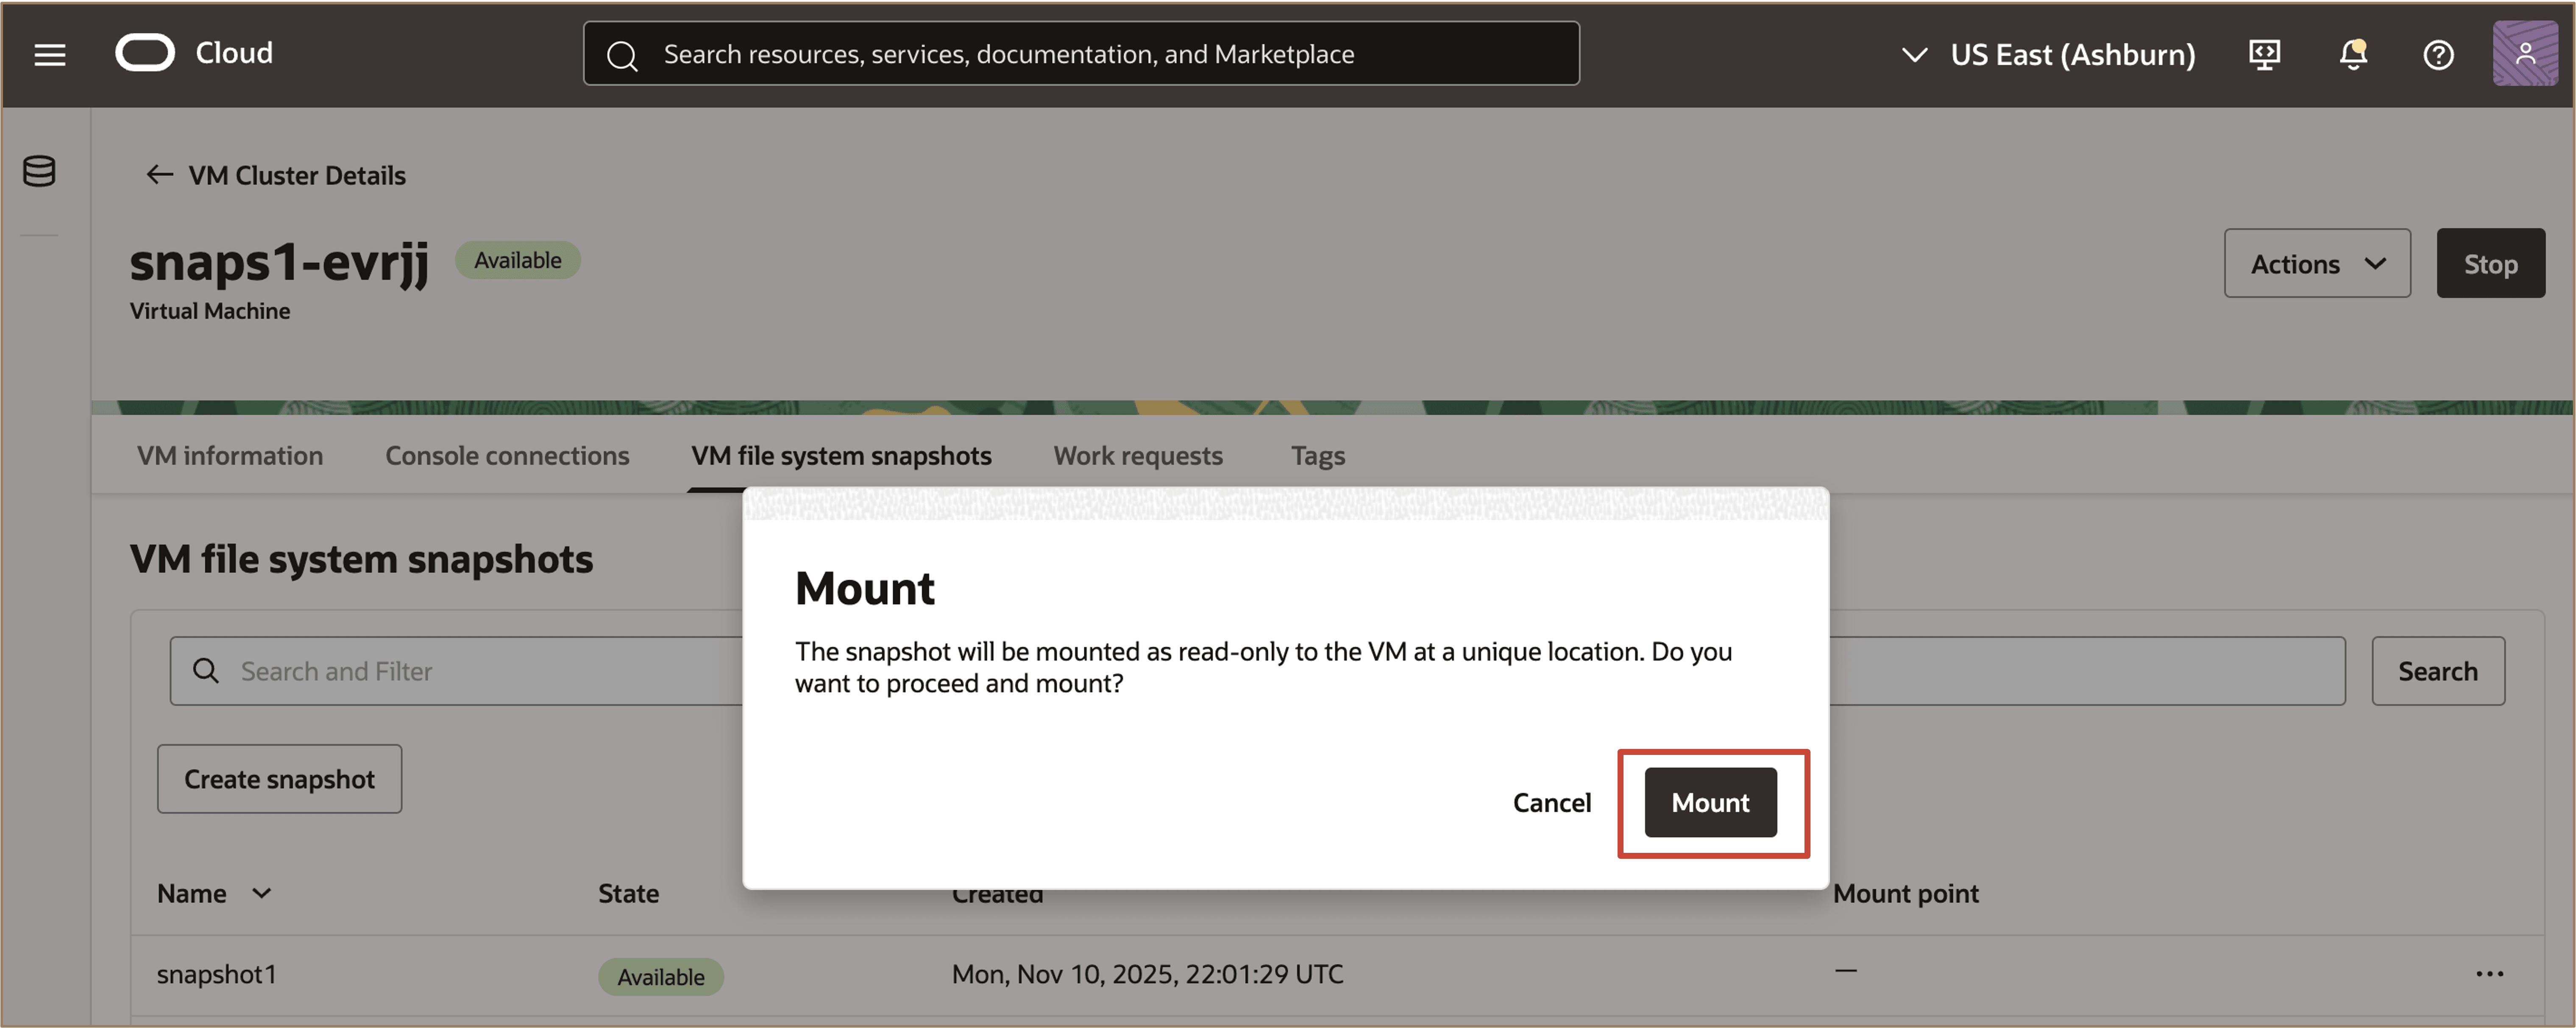Screen dimensions: 2576x1028
Task: Cancel the Mount dialog
Action: pyautogui.click(x=1552, y=802)
